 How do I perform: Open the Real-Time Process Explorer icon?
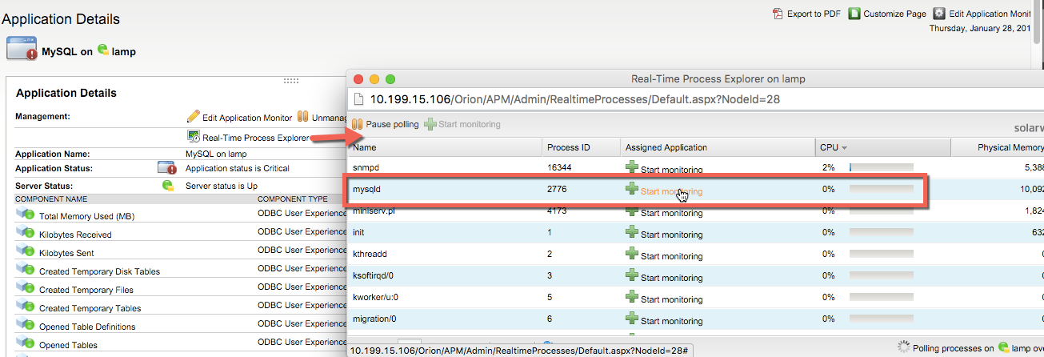(x=194, y=137)
